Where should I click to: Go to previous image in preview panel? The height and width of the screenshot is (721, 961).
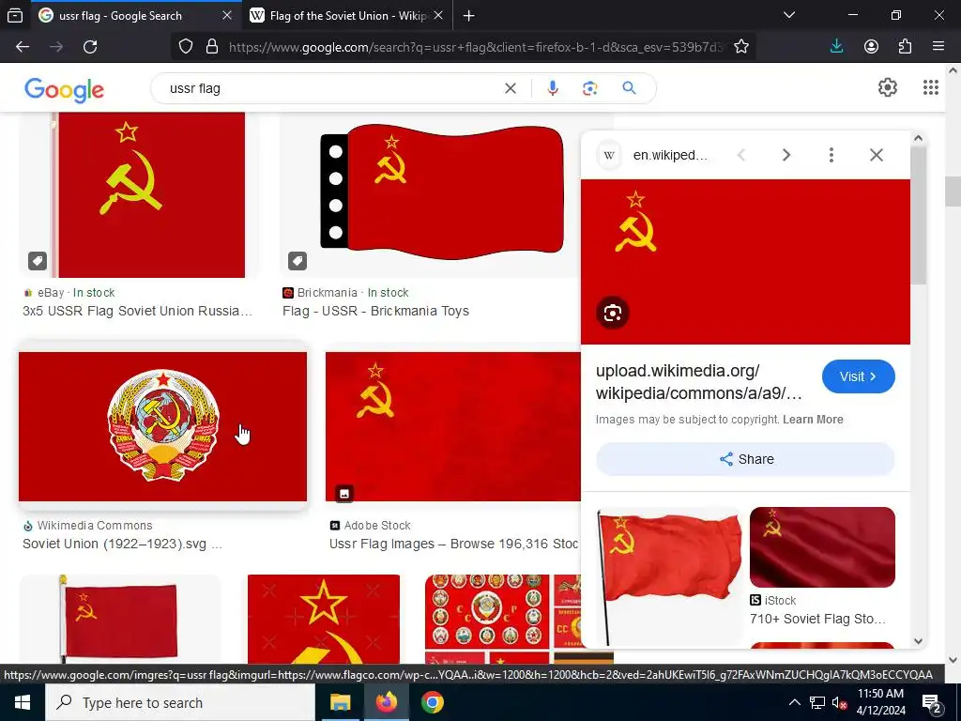click(x=741, y=155)
